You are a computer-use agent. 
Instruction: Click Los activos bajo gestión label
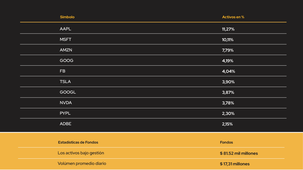pyautogui.click(x=81, y=153)
